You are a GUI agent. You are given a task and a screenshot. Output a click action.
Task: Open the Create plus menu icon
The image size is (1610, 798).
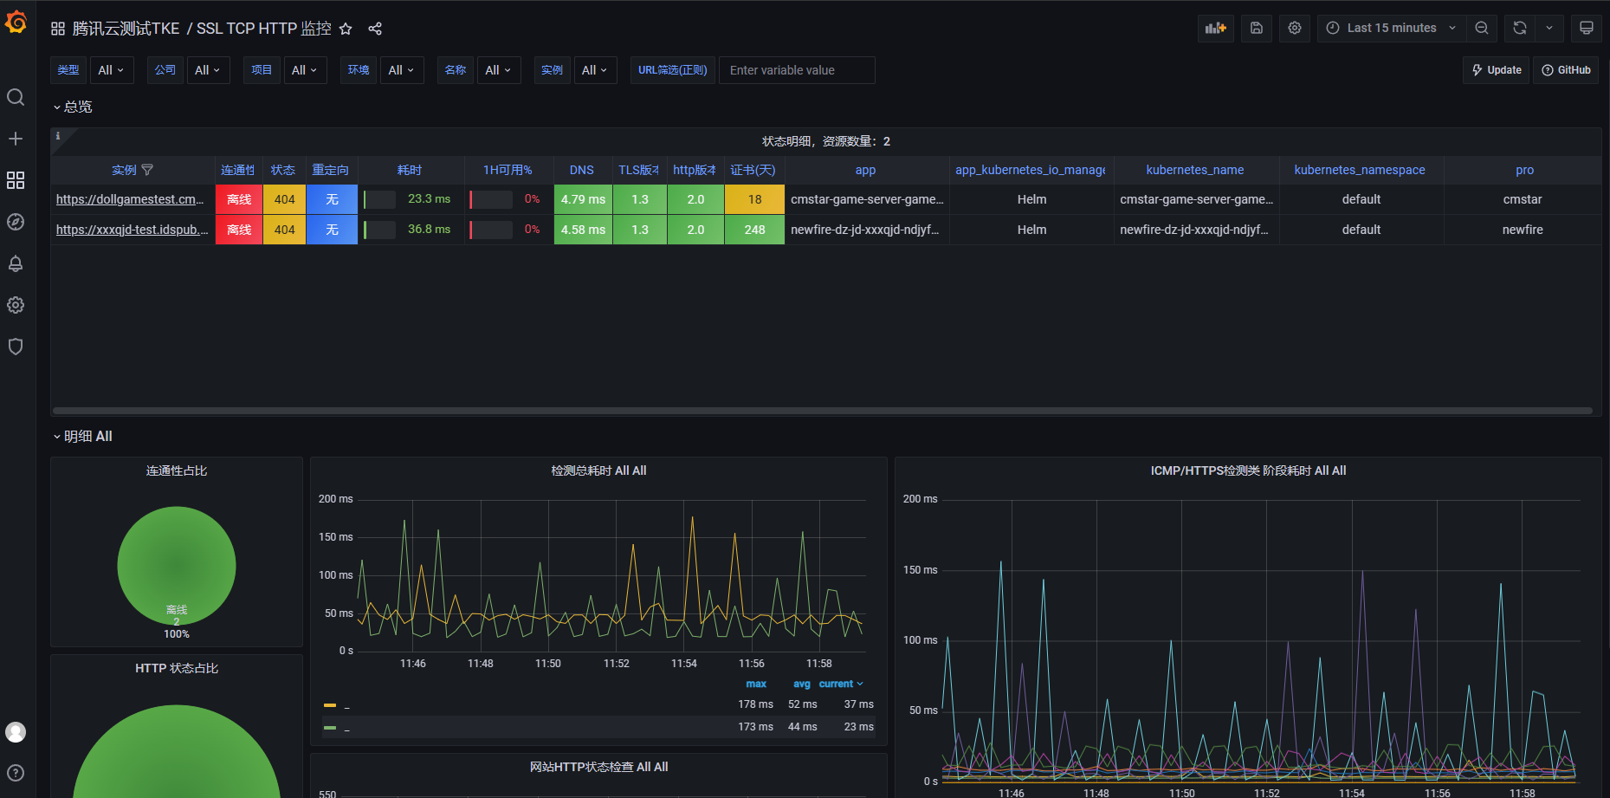pyautogui.click(x=16, y=139)
